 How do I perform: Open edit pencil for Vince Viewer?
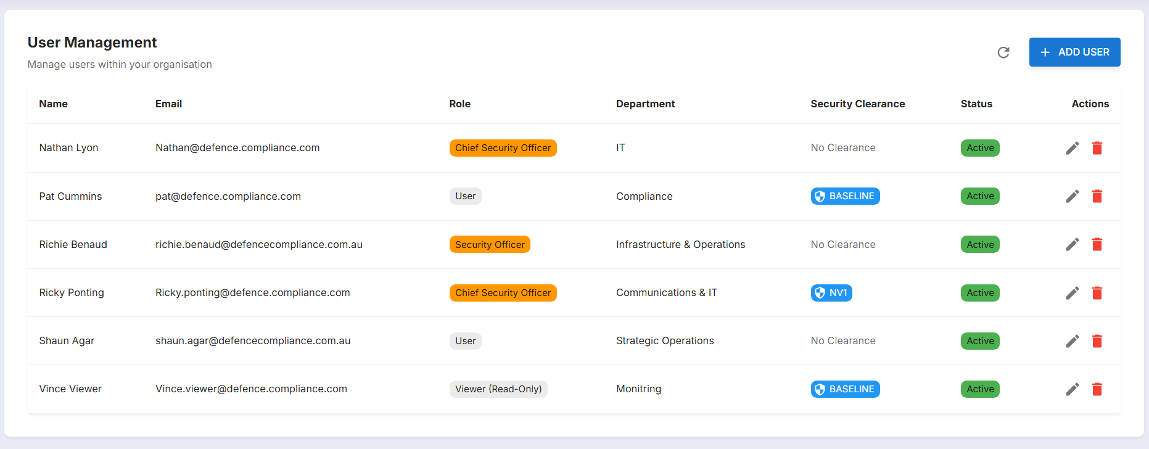[1073, 389]
